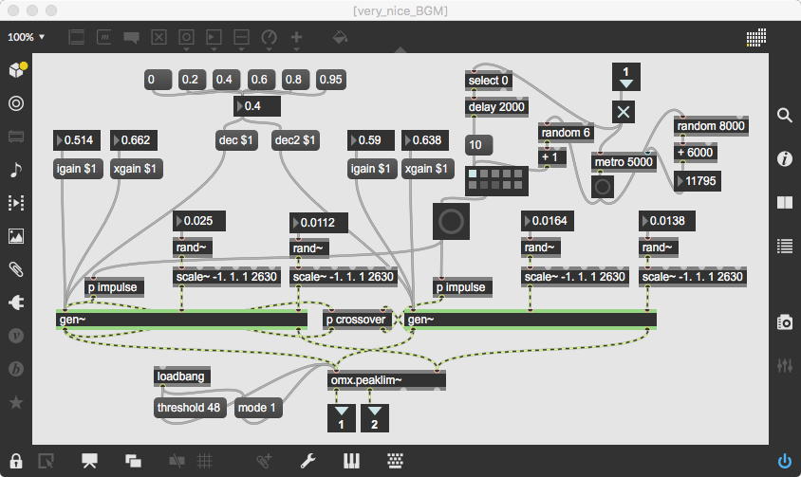Select the lit cell in the matrix grid
The width and height of the screenshot is (801, 477).
(473, 174)
